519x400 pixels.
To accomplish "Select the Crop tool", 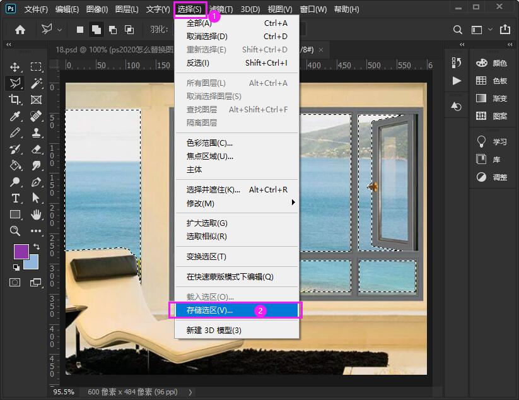I will (x=15, y=99).
